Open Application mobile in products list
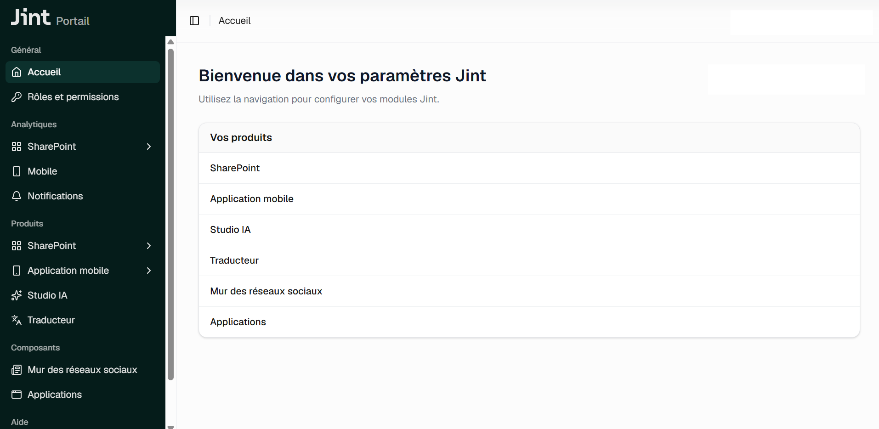This screenshot has width=879, height=429. 529,199
